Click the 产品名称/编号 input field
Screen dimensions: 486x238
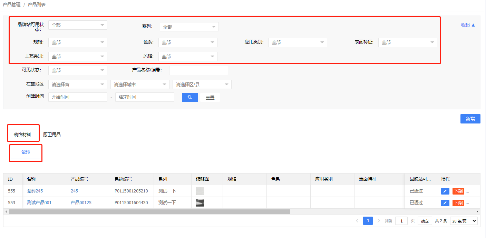click(x=198, y=70)
